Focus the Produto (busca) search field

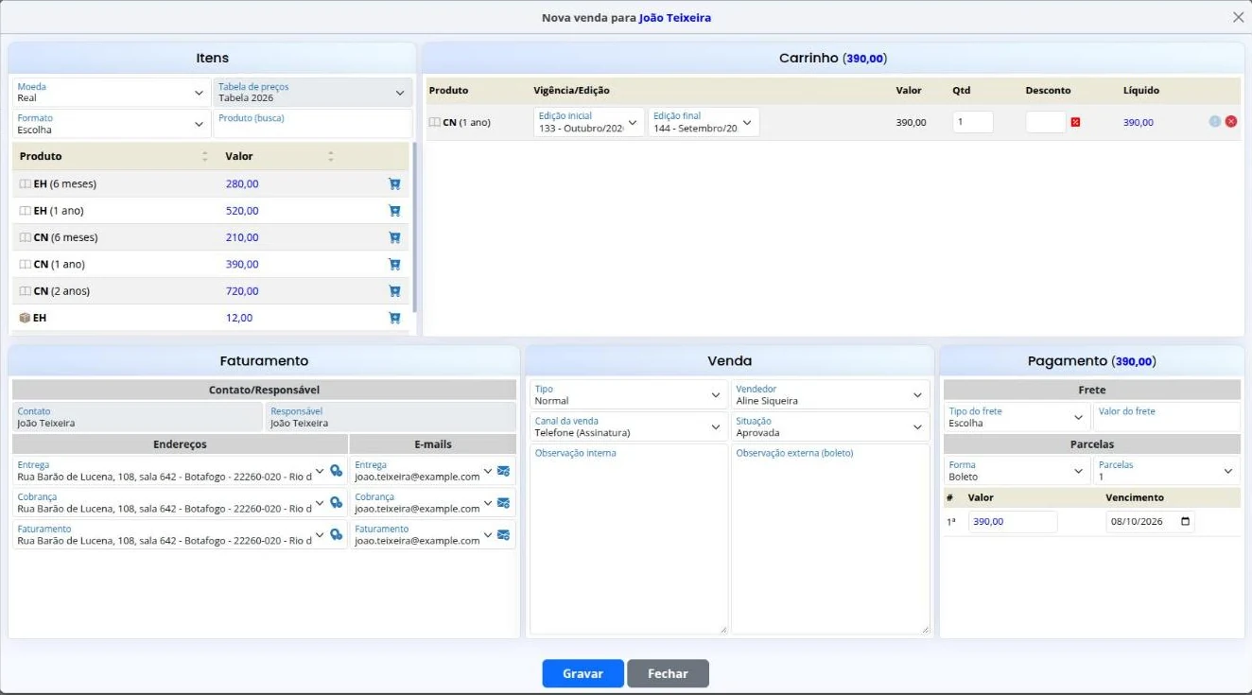point(313,124)
